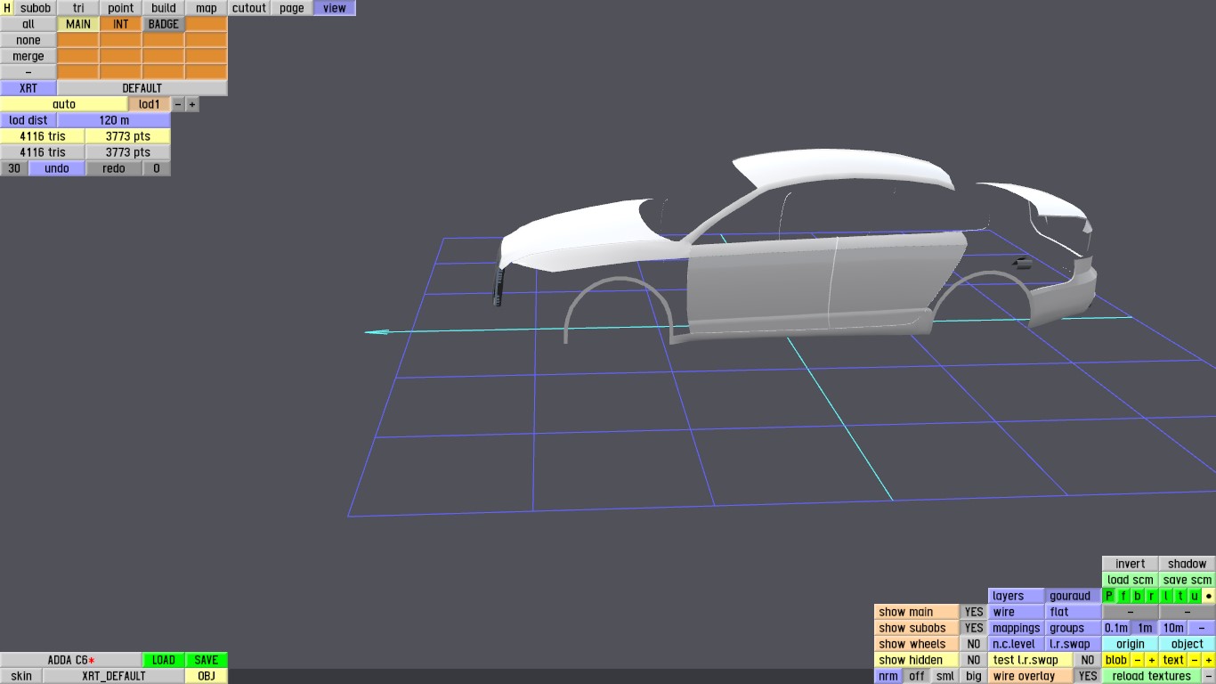Image resolution: width=1216 pixels, height=684 pixels.
Task: Click the merge layers button
Action: (x=28, y=56)
